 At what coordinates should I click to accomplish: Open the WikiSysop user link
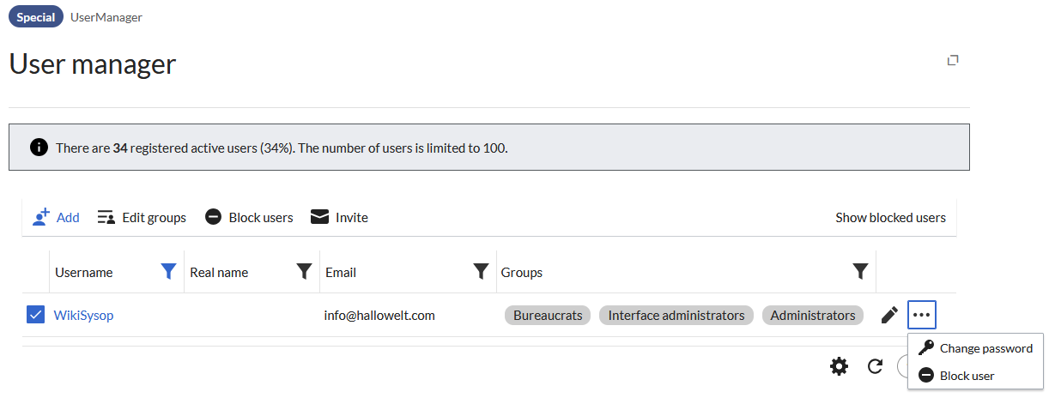[83, 315]
